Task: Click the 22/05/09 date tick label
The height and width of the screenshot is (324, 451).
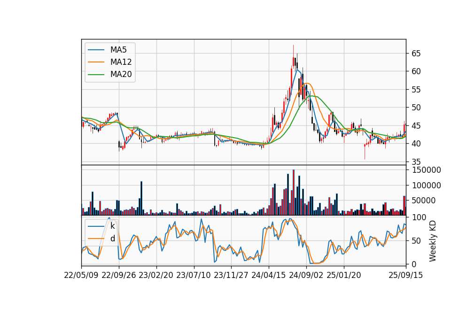Action: pyautogui.click(x=81, y=276)
